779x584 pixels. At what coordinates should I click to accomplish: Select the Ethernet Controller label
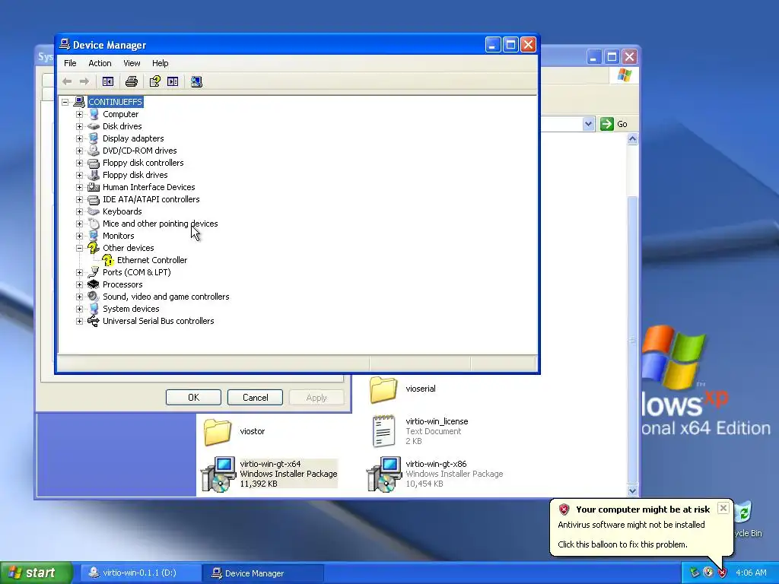[x=152, y=260]
